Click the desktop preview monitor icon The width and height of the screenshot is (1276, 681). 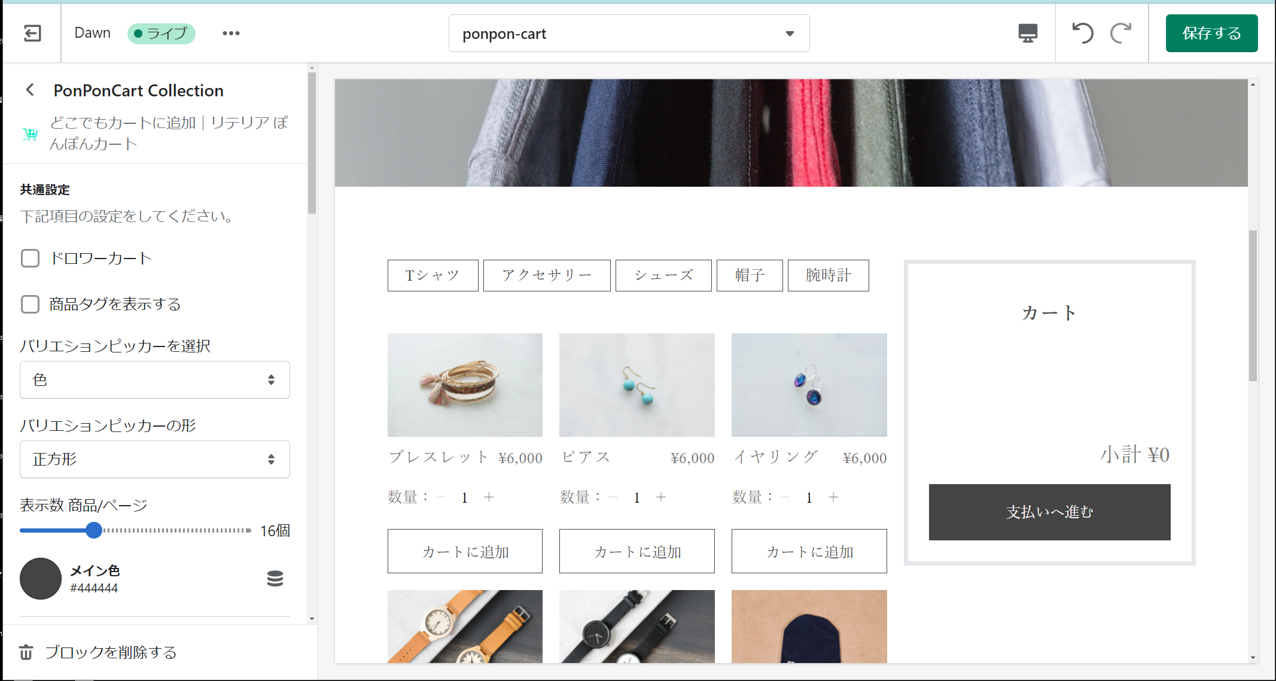[1027, 33]
